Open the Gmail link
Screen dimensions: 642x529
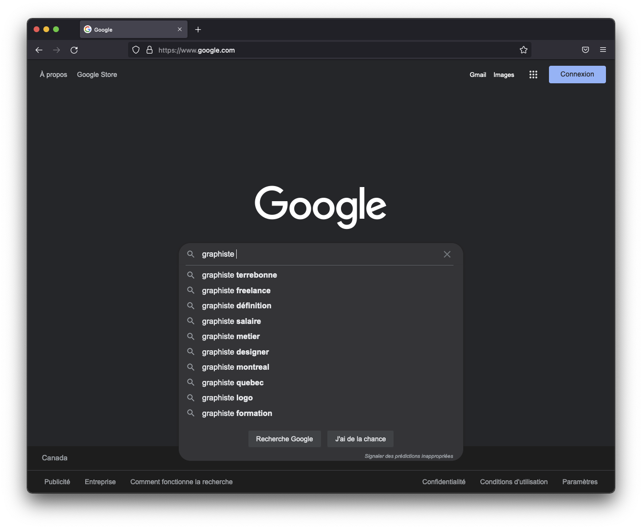[478, 75]
